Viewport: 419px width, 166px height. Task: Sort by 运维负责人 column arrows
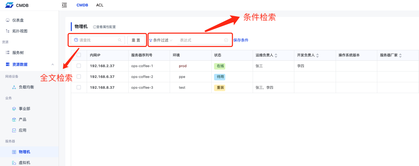click(x=276, y=55)
